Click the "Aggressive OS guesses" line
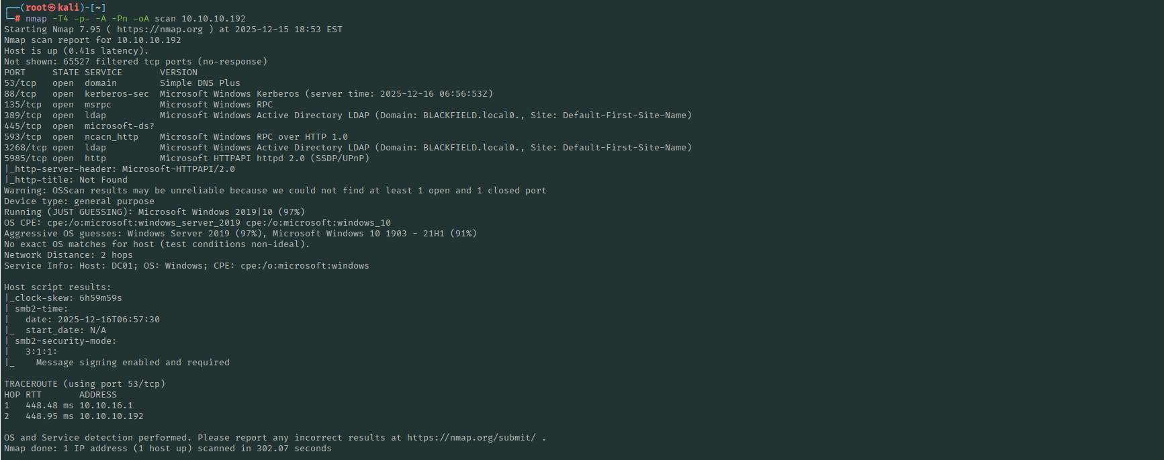The height and width of the screenshot is (460, 1164). click(x=240, y=234)
